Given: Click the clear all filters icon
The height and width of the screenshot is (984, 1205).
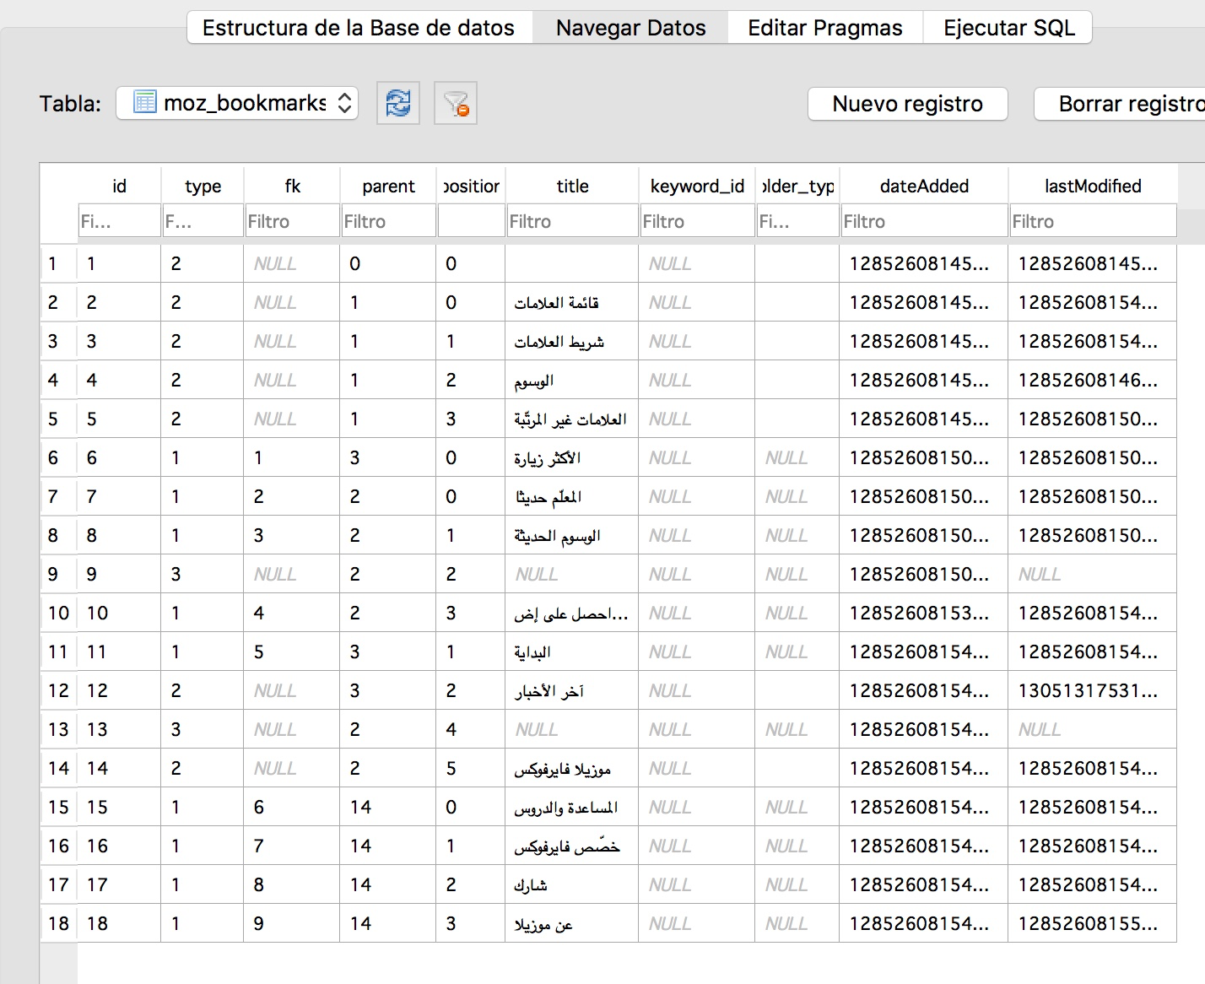Looking at the screenshot, I should 456,104.
